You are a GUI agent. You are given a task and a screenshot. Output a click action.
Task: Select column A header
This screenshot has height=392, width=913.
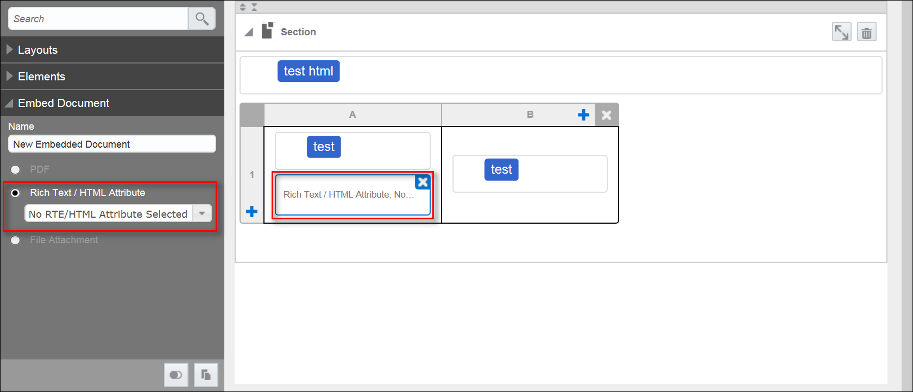coord(352,115)
